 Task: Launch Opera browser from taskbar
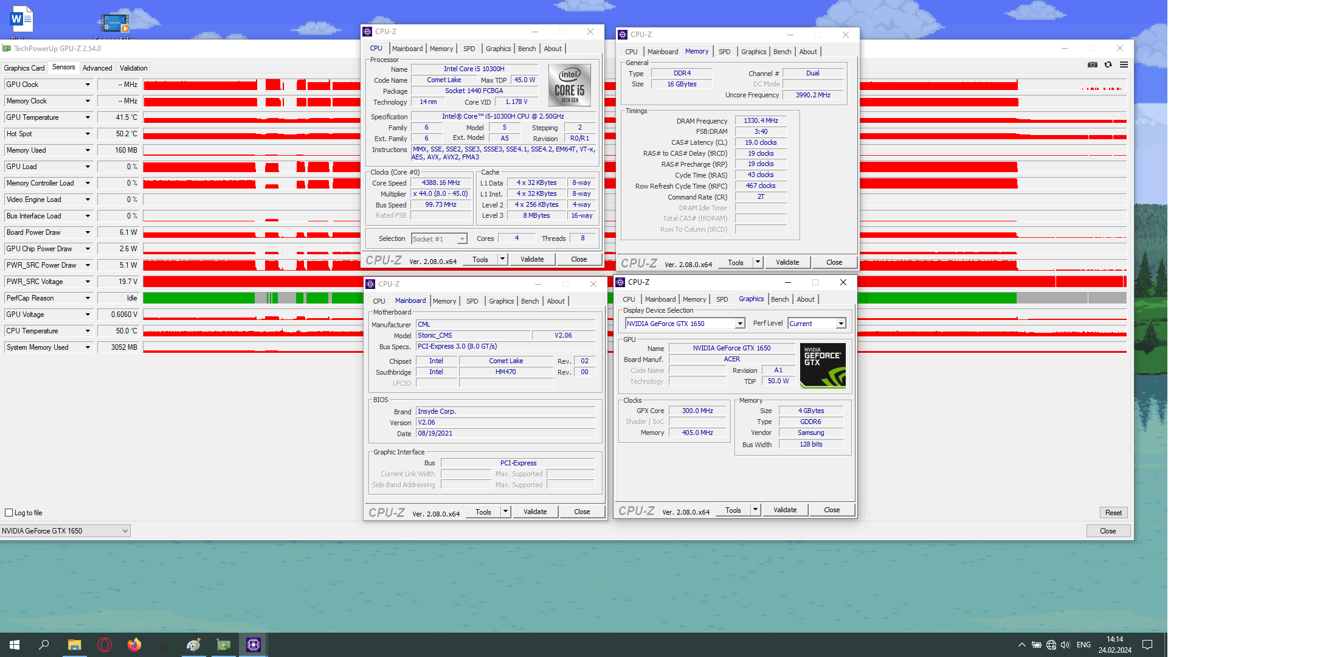[x=104, y=644]
